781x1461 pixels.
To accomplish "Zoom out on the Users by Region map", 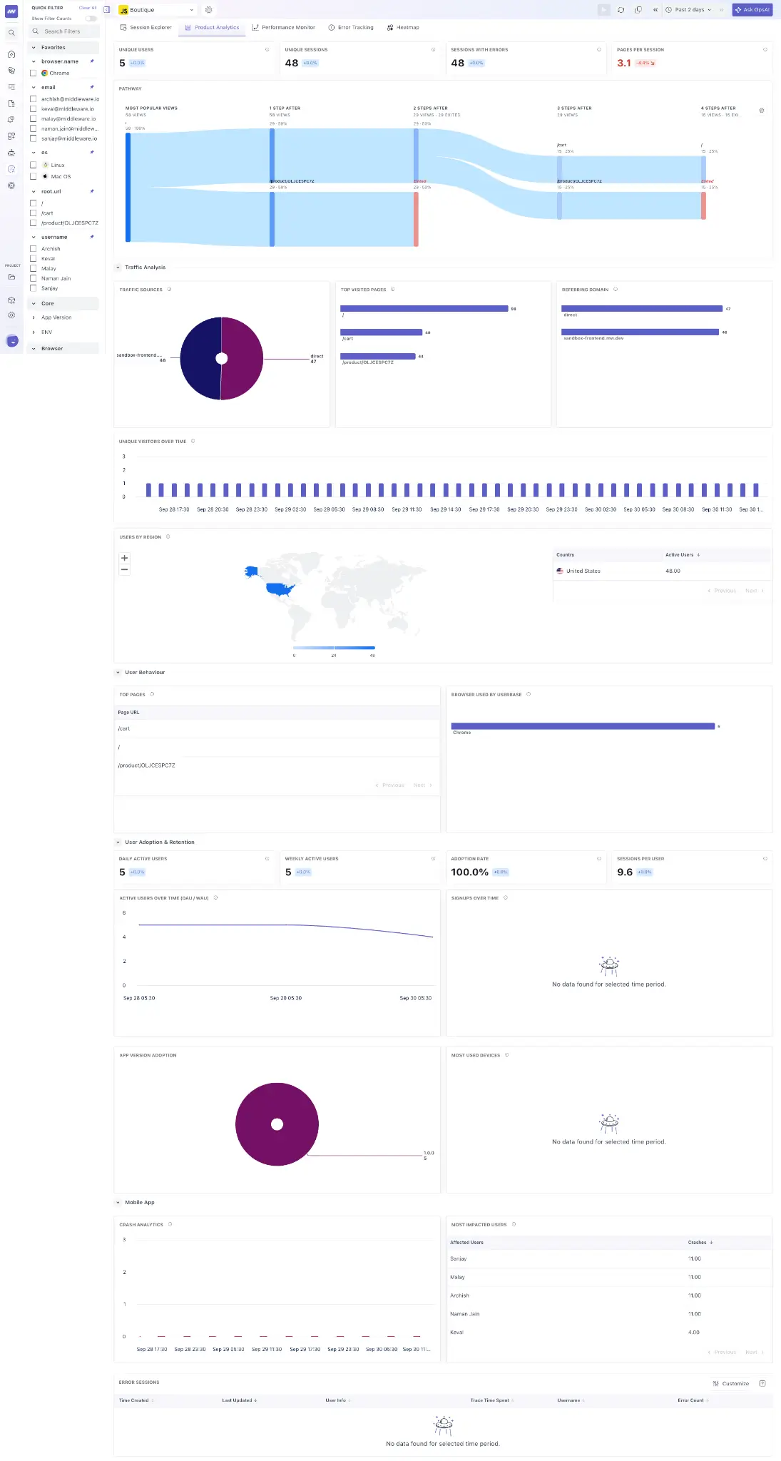I will pos(125,569).
